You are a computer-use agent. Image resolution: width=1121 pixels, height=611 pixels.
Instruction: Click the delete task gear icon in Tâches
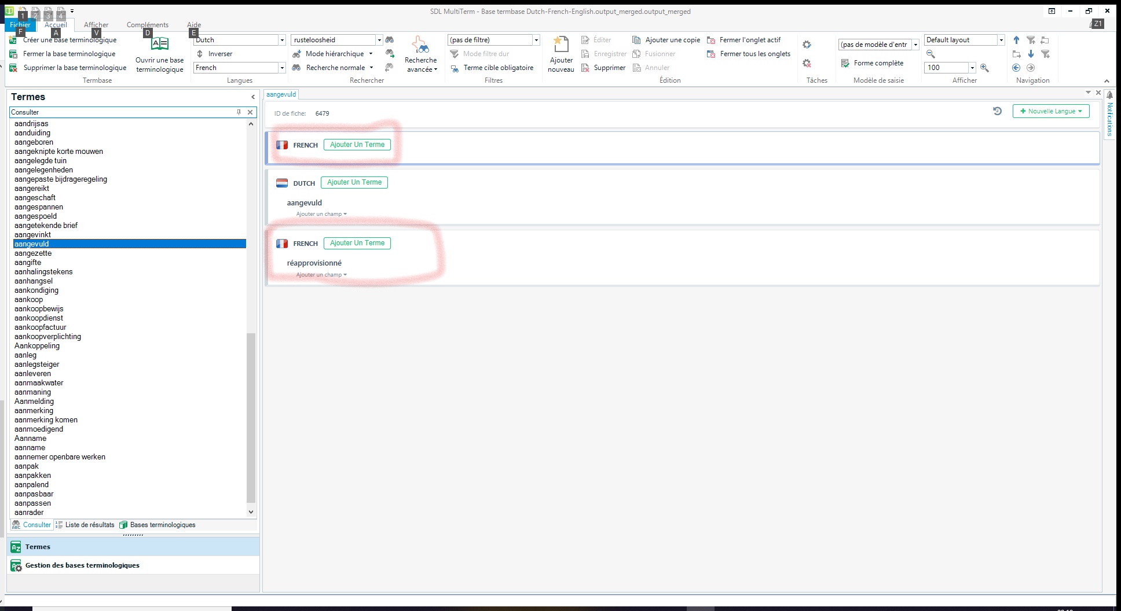807,63
